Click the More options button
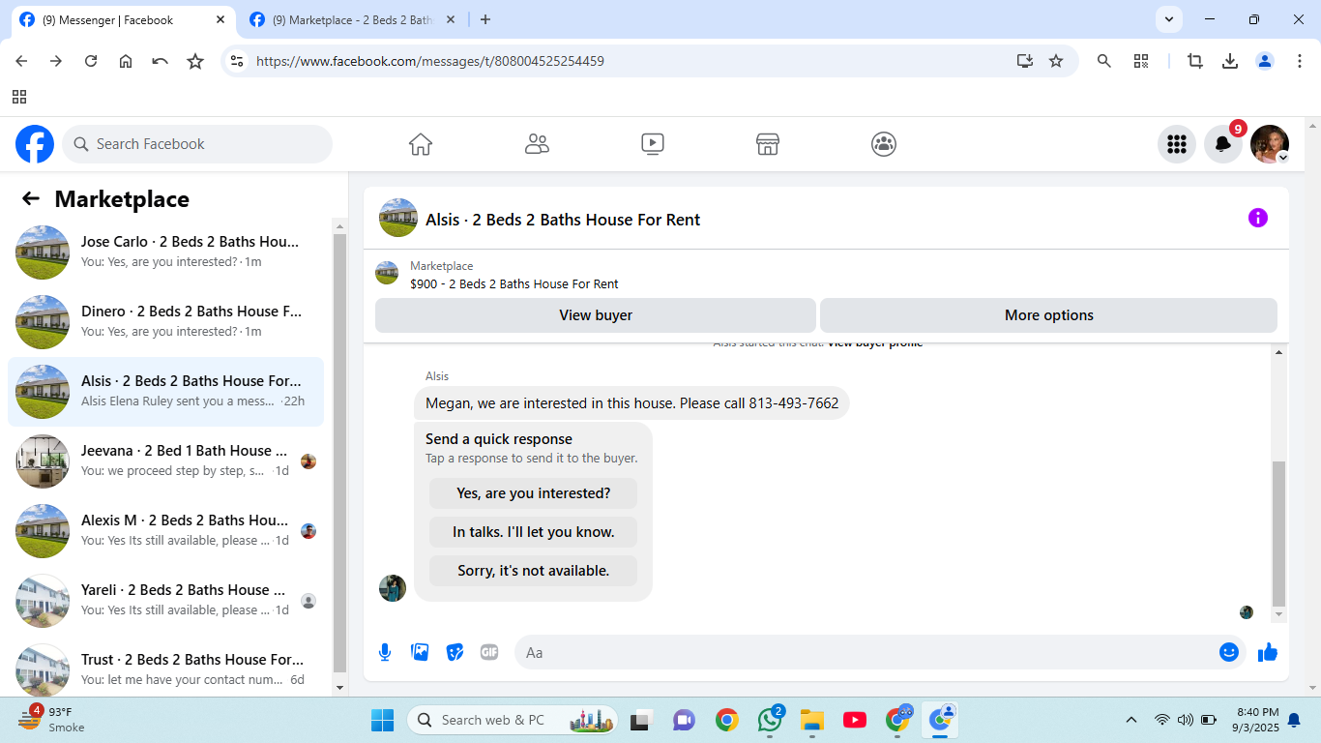The image size is (1321, 743). point(1048,315)
